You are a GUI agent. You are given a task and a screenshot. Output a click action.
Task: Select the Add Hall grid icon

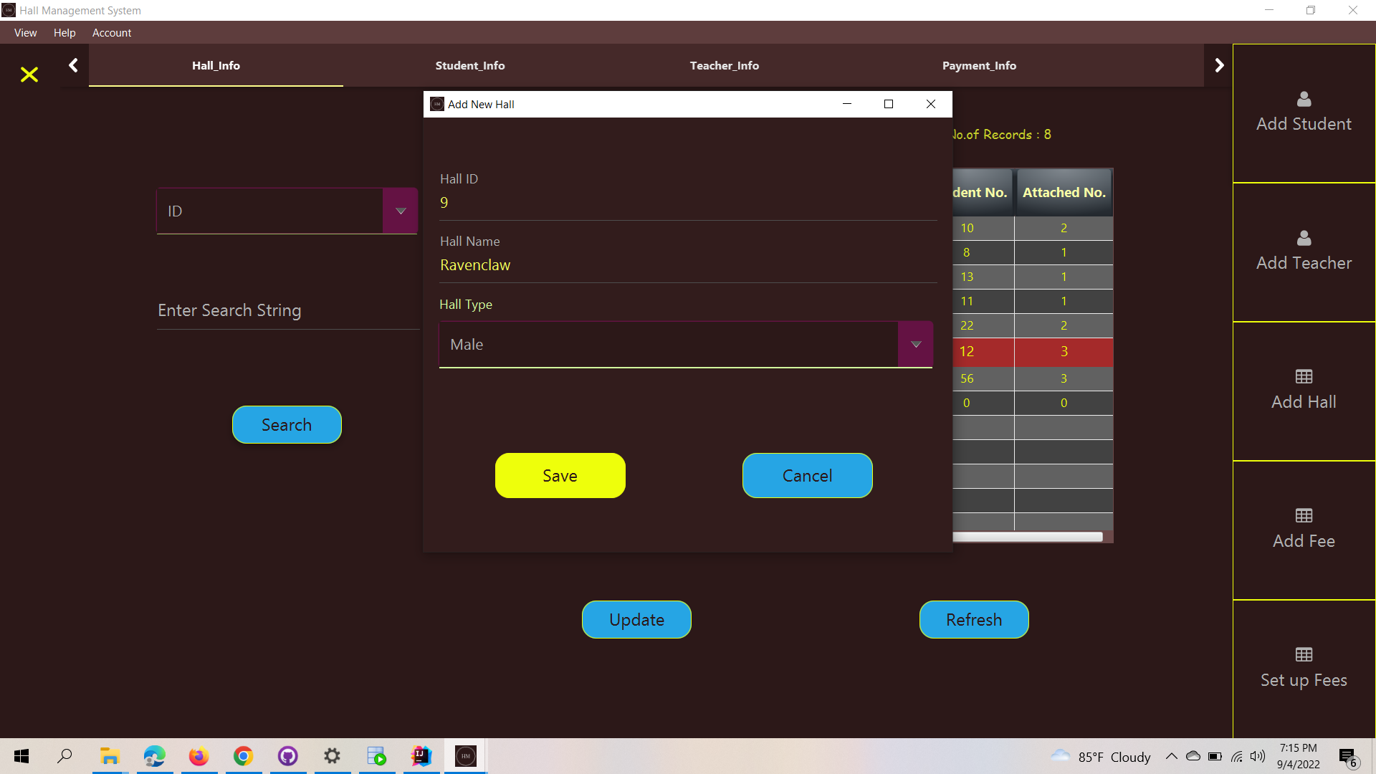coord(1303,376)
